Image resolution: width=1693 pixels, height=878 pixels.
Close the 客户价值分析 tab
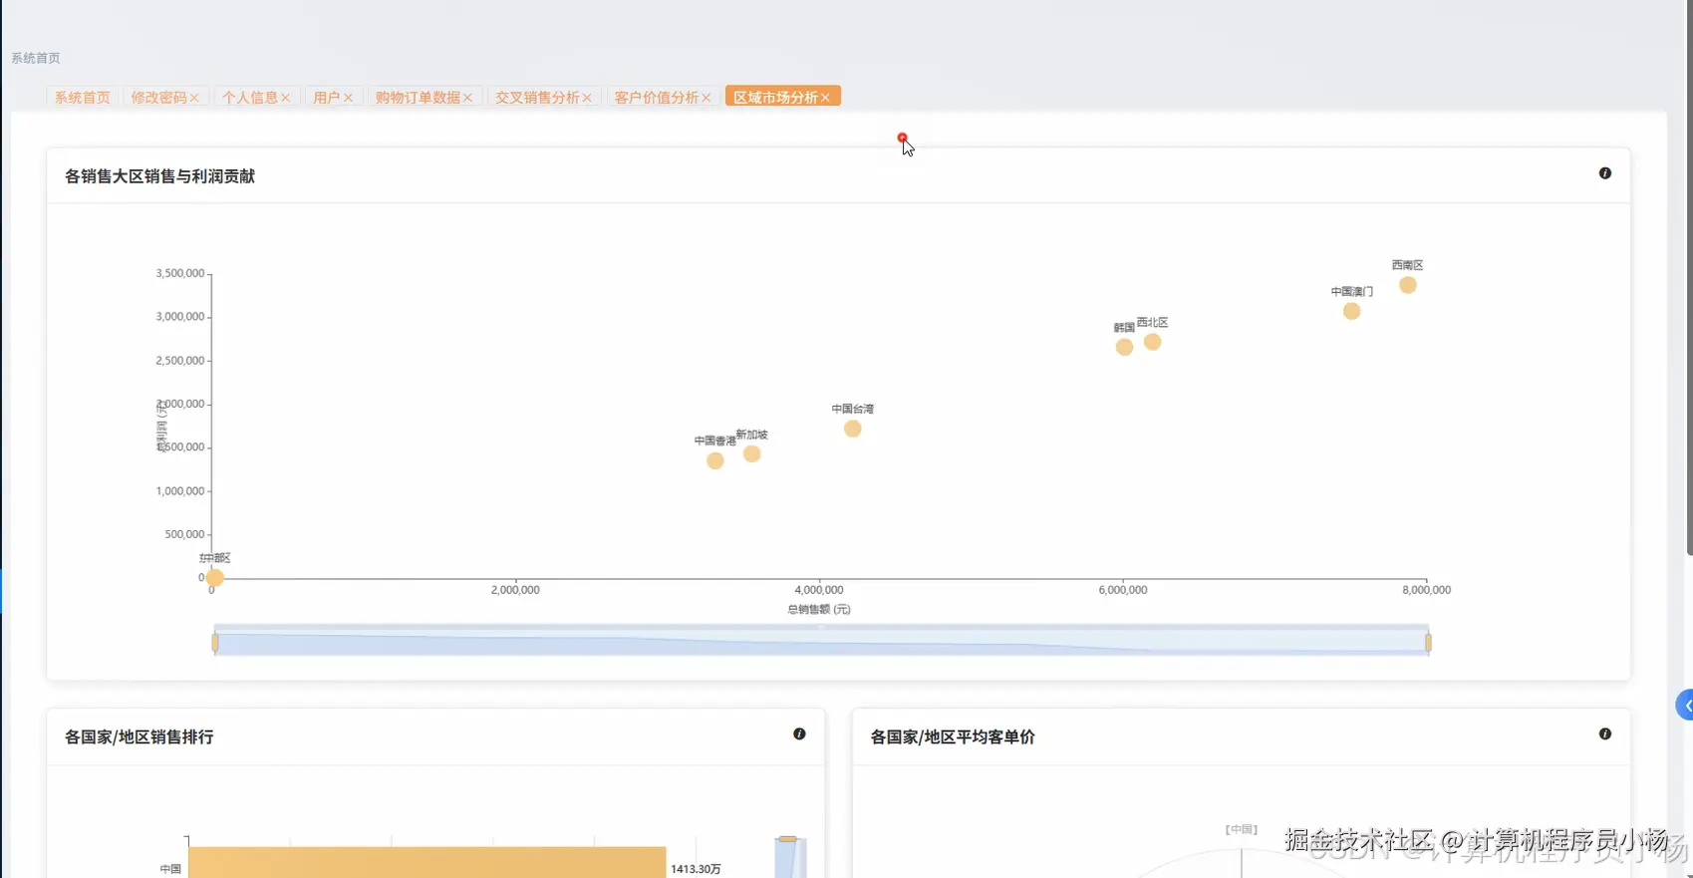[x=705, y=98]
